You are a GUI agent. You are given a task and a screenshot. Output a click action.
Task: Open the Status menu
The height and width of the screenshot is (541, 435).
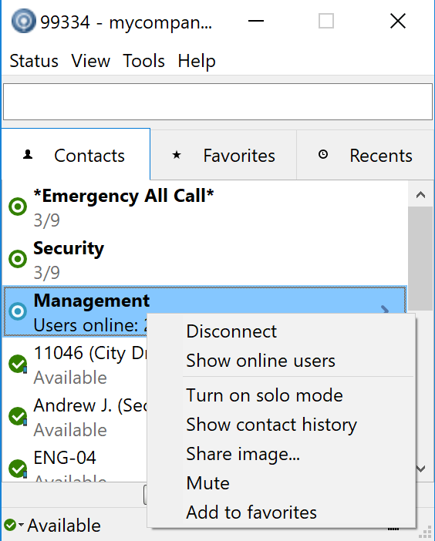tap(34, 61)
